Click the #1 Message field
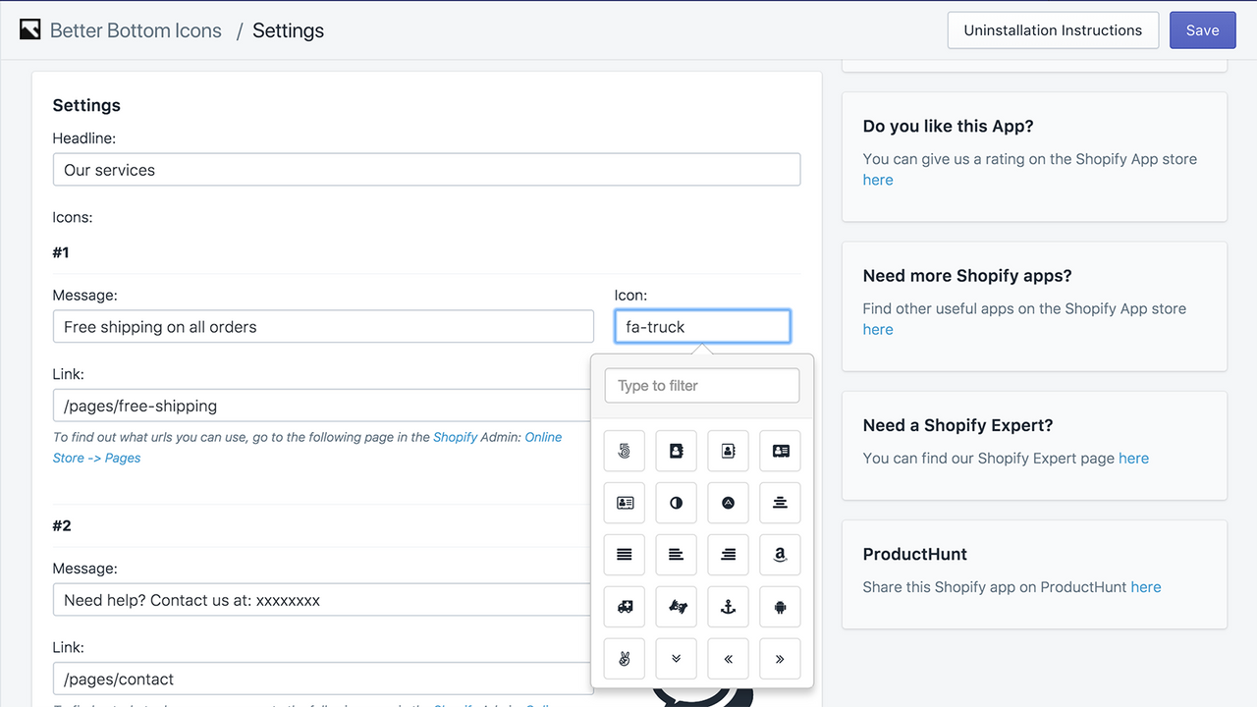 click(x=323, y=327)
